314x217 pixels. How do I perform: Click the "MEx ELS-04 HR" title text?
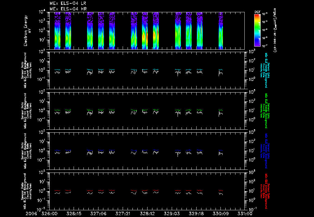coord(68,9)
